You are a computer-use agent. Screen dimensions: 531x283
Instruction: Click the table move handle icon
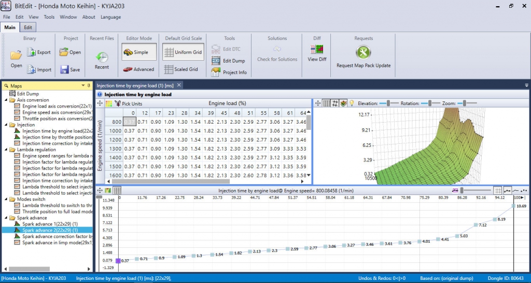click(x=100, y=103)
